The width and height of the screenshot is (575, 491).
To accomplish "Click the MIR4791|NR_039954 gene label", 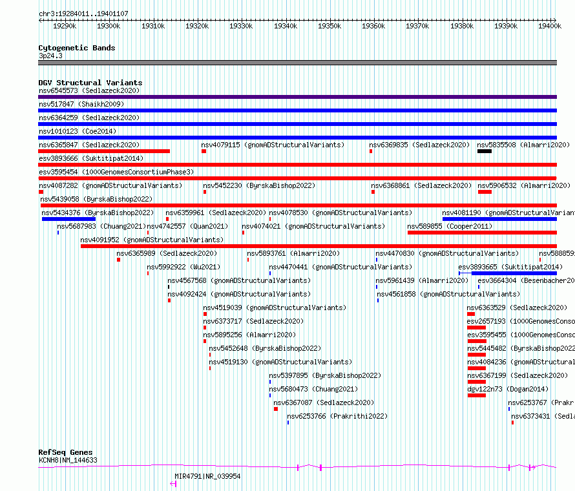I will 207,476.
